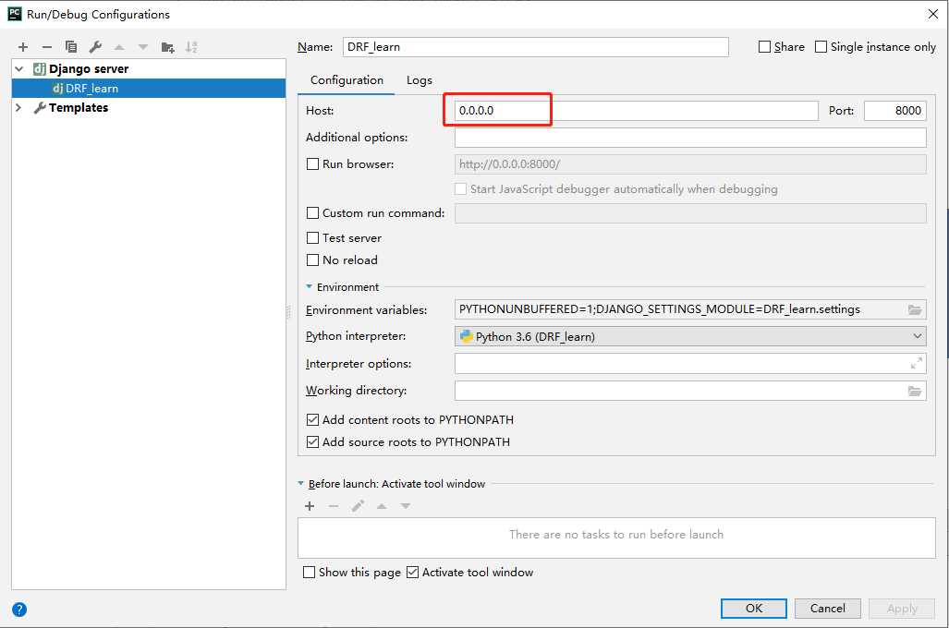Move configuration up in the list

click(119, 47)
